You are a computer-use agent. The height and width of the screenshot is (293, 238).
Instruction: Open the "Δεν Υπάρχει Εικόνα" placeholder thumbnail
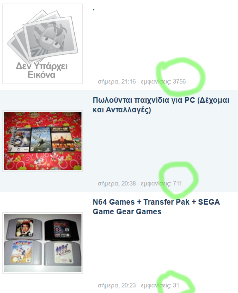point(42,44)
